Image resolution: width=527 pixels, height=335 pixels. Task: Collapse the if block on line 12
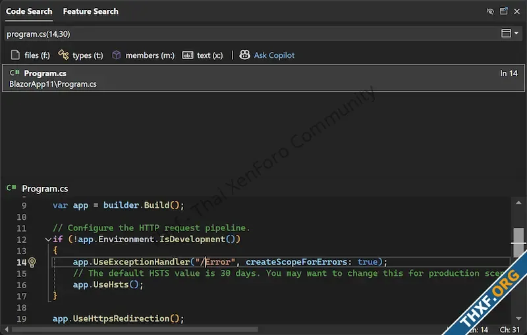(48, 240)
